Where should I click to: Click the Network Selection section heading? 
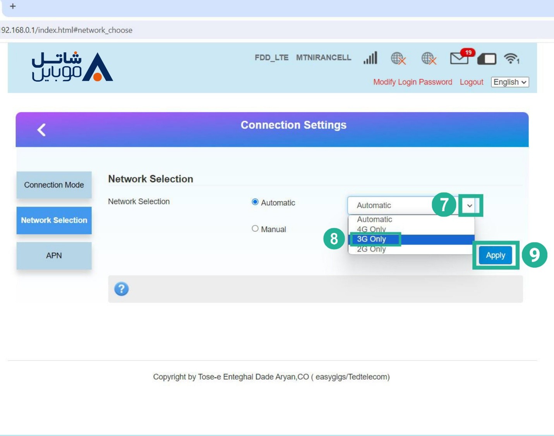point(151,179)
